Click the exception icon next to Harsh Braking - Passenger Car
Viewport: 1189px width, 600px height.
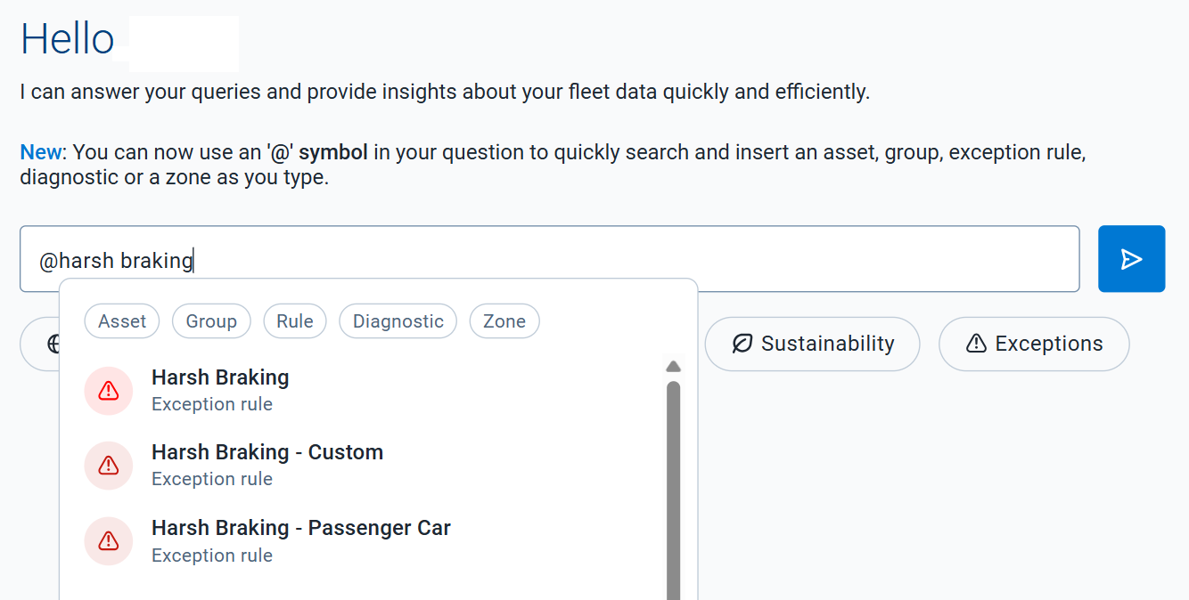click(108, 541)
